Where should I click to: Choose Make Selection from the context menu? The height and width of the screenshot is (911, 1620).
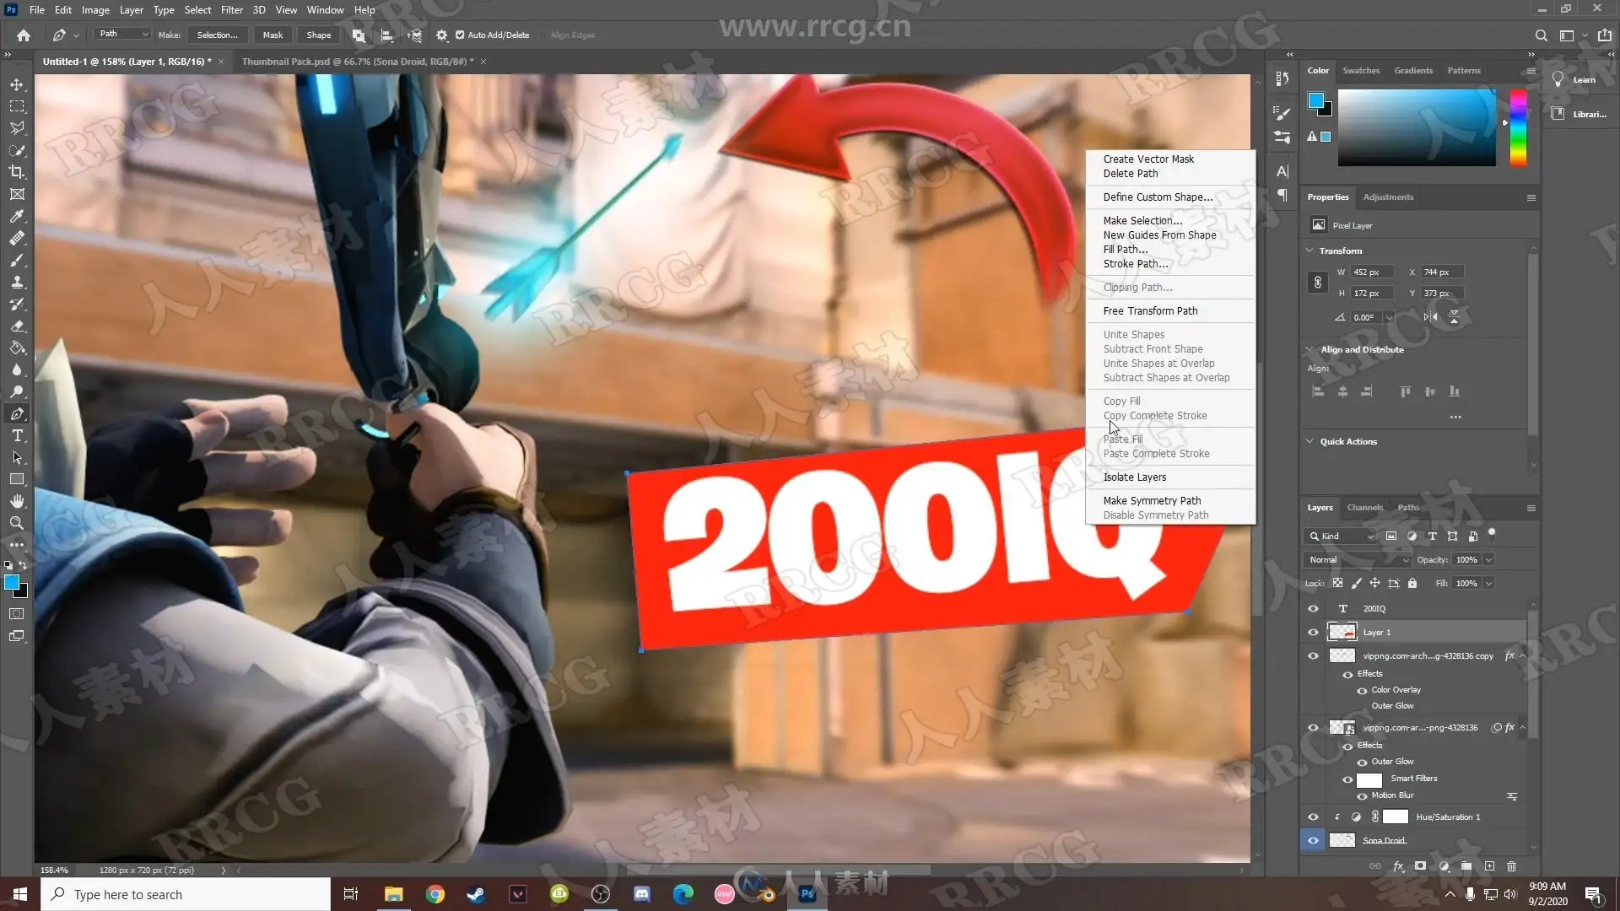(1142, 220)
